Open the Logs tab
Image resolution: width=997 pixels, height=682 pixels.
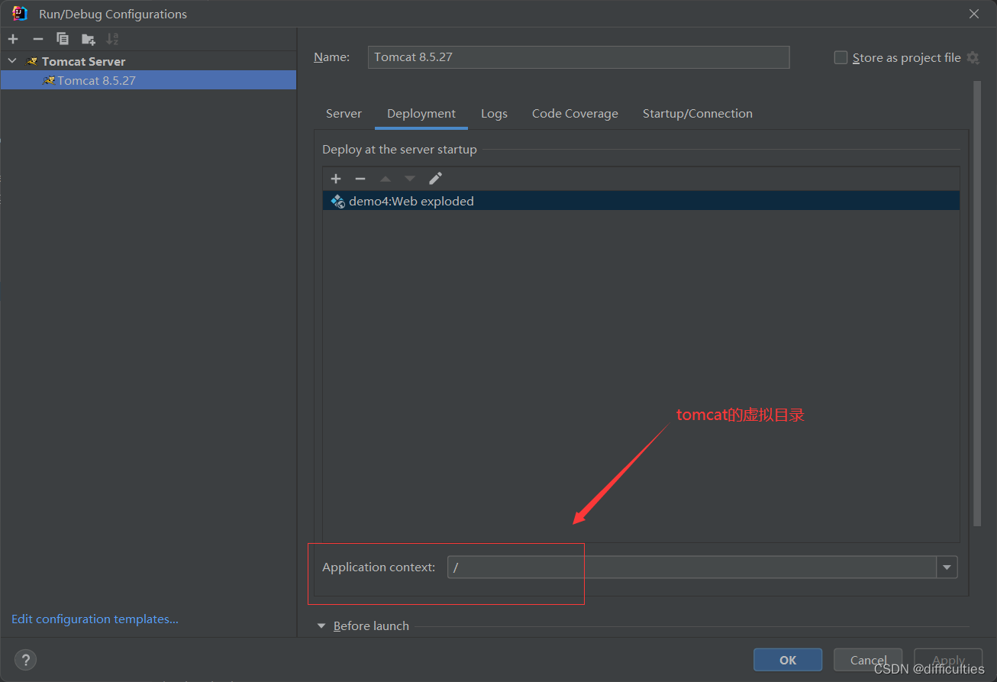[494, 114]
